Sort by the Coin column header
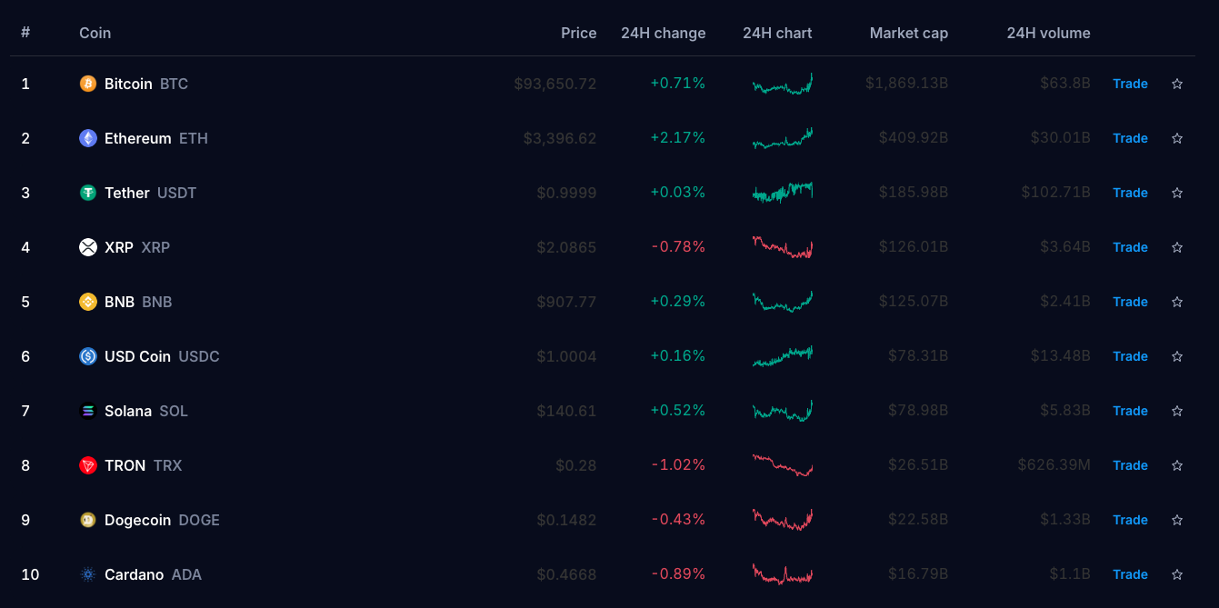Image resolution: width=1219 pixels, height=608 pixels. tap(95, 33)
